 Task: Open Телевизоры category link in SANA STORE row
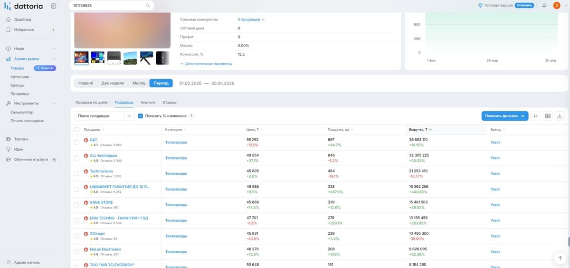176,205
